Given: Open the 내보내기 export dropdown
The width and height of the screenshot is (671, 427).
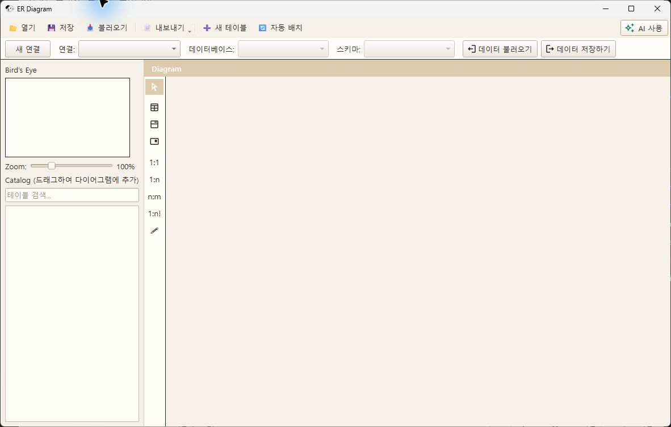Looking at the screenshot, I should [x=167, y=28].
